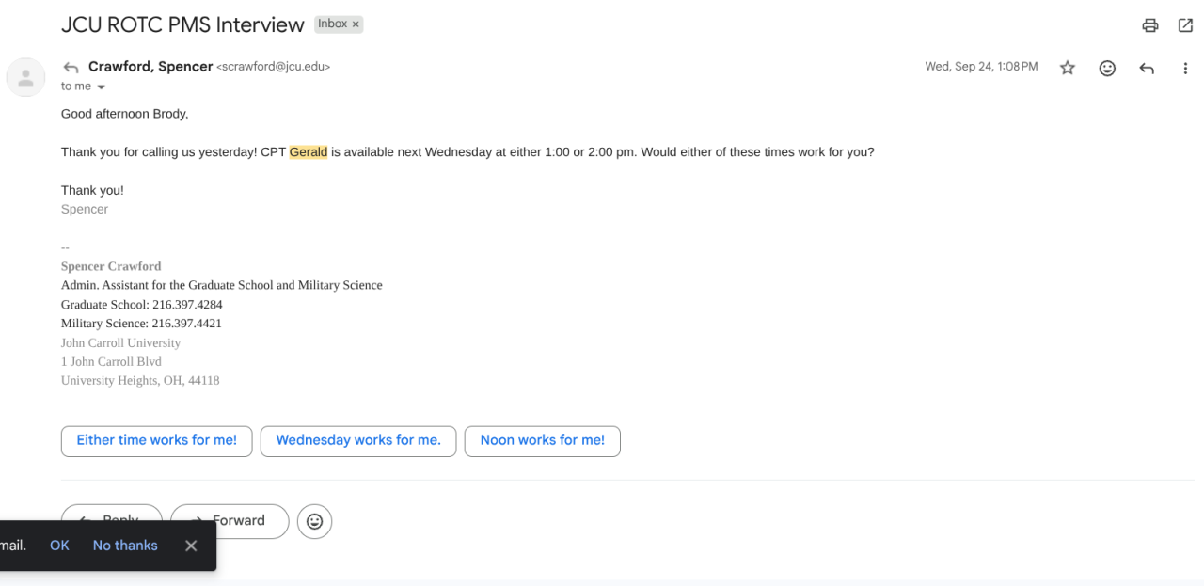The width and height of the screenshot is (1204, 586).
Task: Dismiss the notification with the X
Action: click(191, 546)
